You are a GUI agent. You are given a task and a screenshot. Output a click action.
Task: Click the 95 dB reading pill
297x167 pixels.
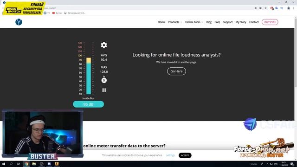tap(89, 104)
